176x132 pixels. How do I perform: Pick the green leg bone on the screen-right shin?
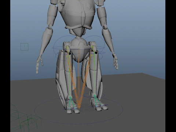(x=94, y=74)
